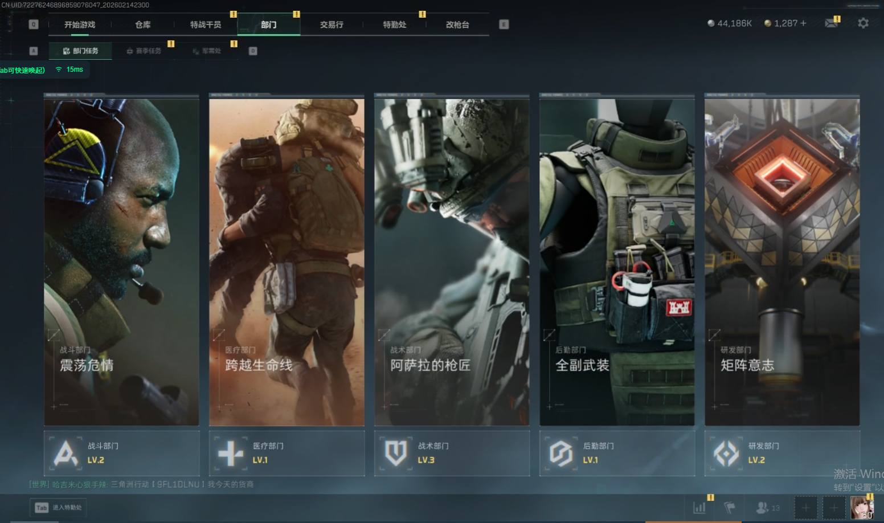Click the Q key previous-tab icon
Viewport: 884px width, 523px height.
[x=34, y=24]
